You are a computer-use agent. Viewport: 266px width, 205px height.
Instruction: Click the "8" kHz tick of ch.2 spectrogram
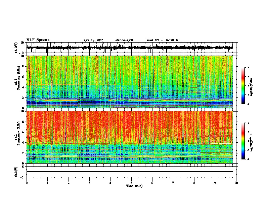(23, 122)
